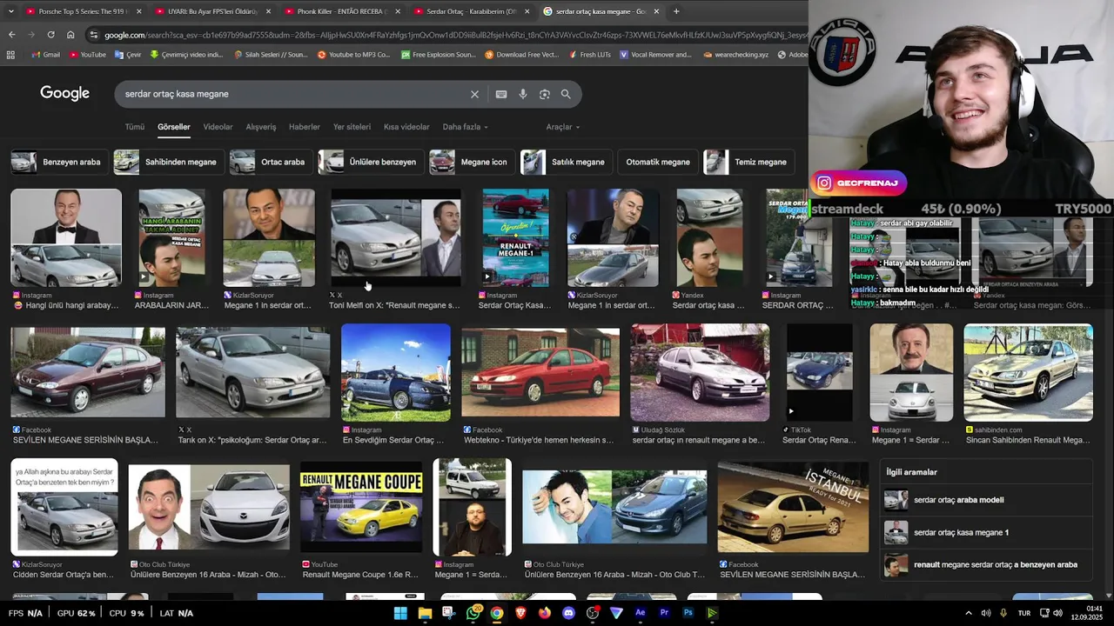
Task: Switch to the Alışveriş tab
Action: click(261, 127)
